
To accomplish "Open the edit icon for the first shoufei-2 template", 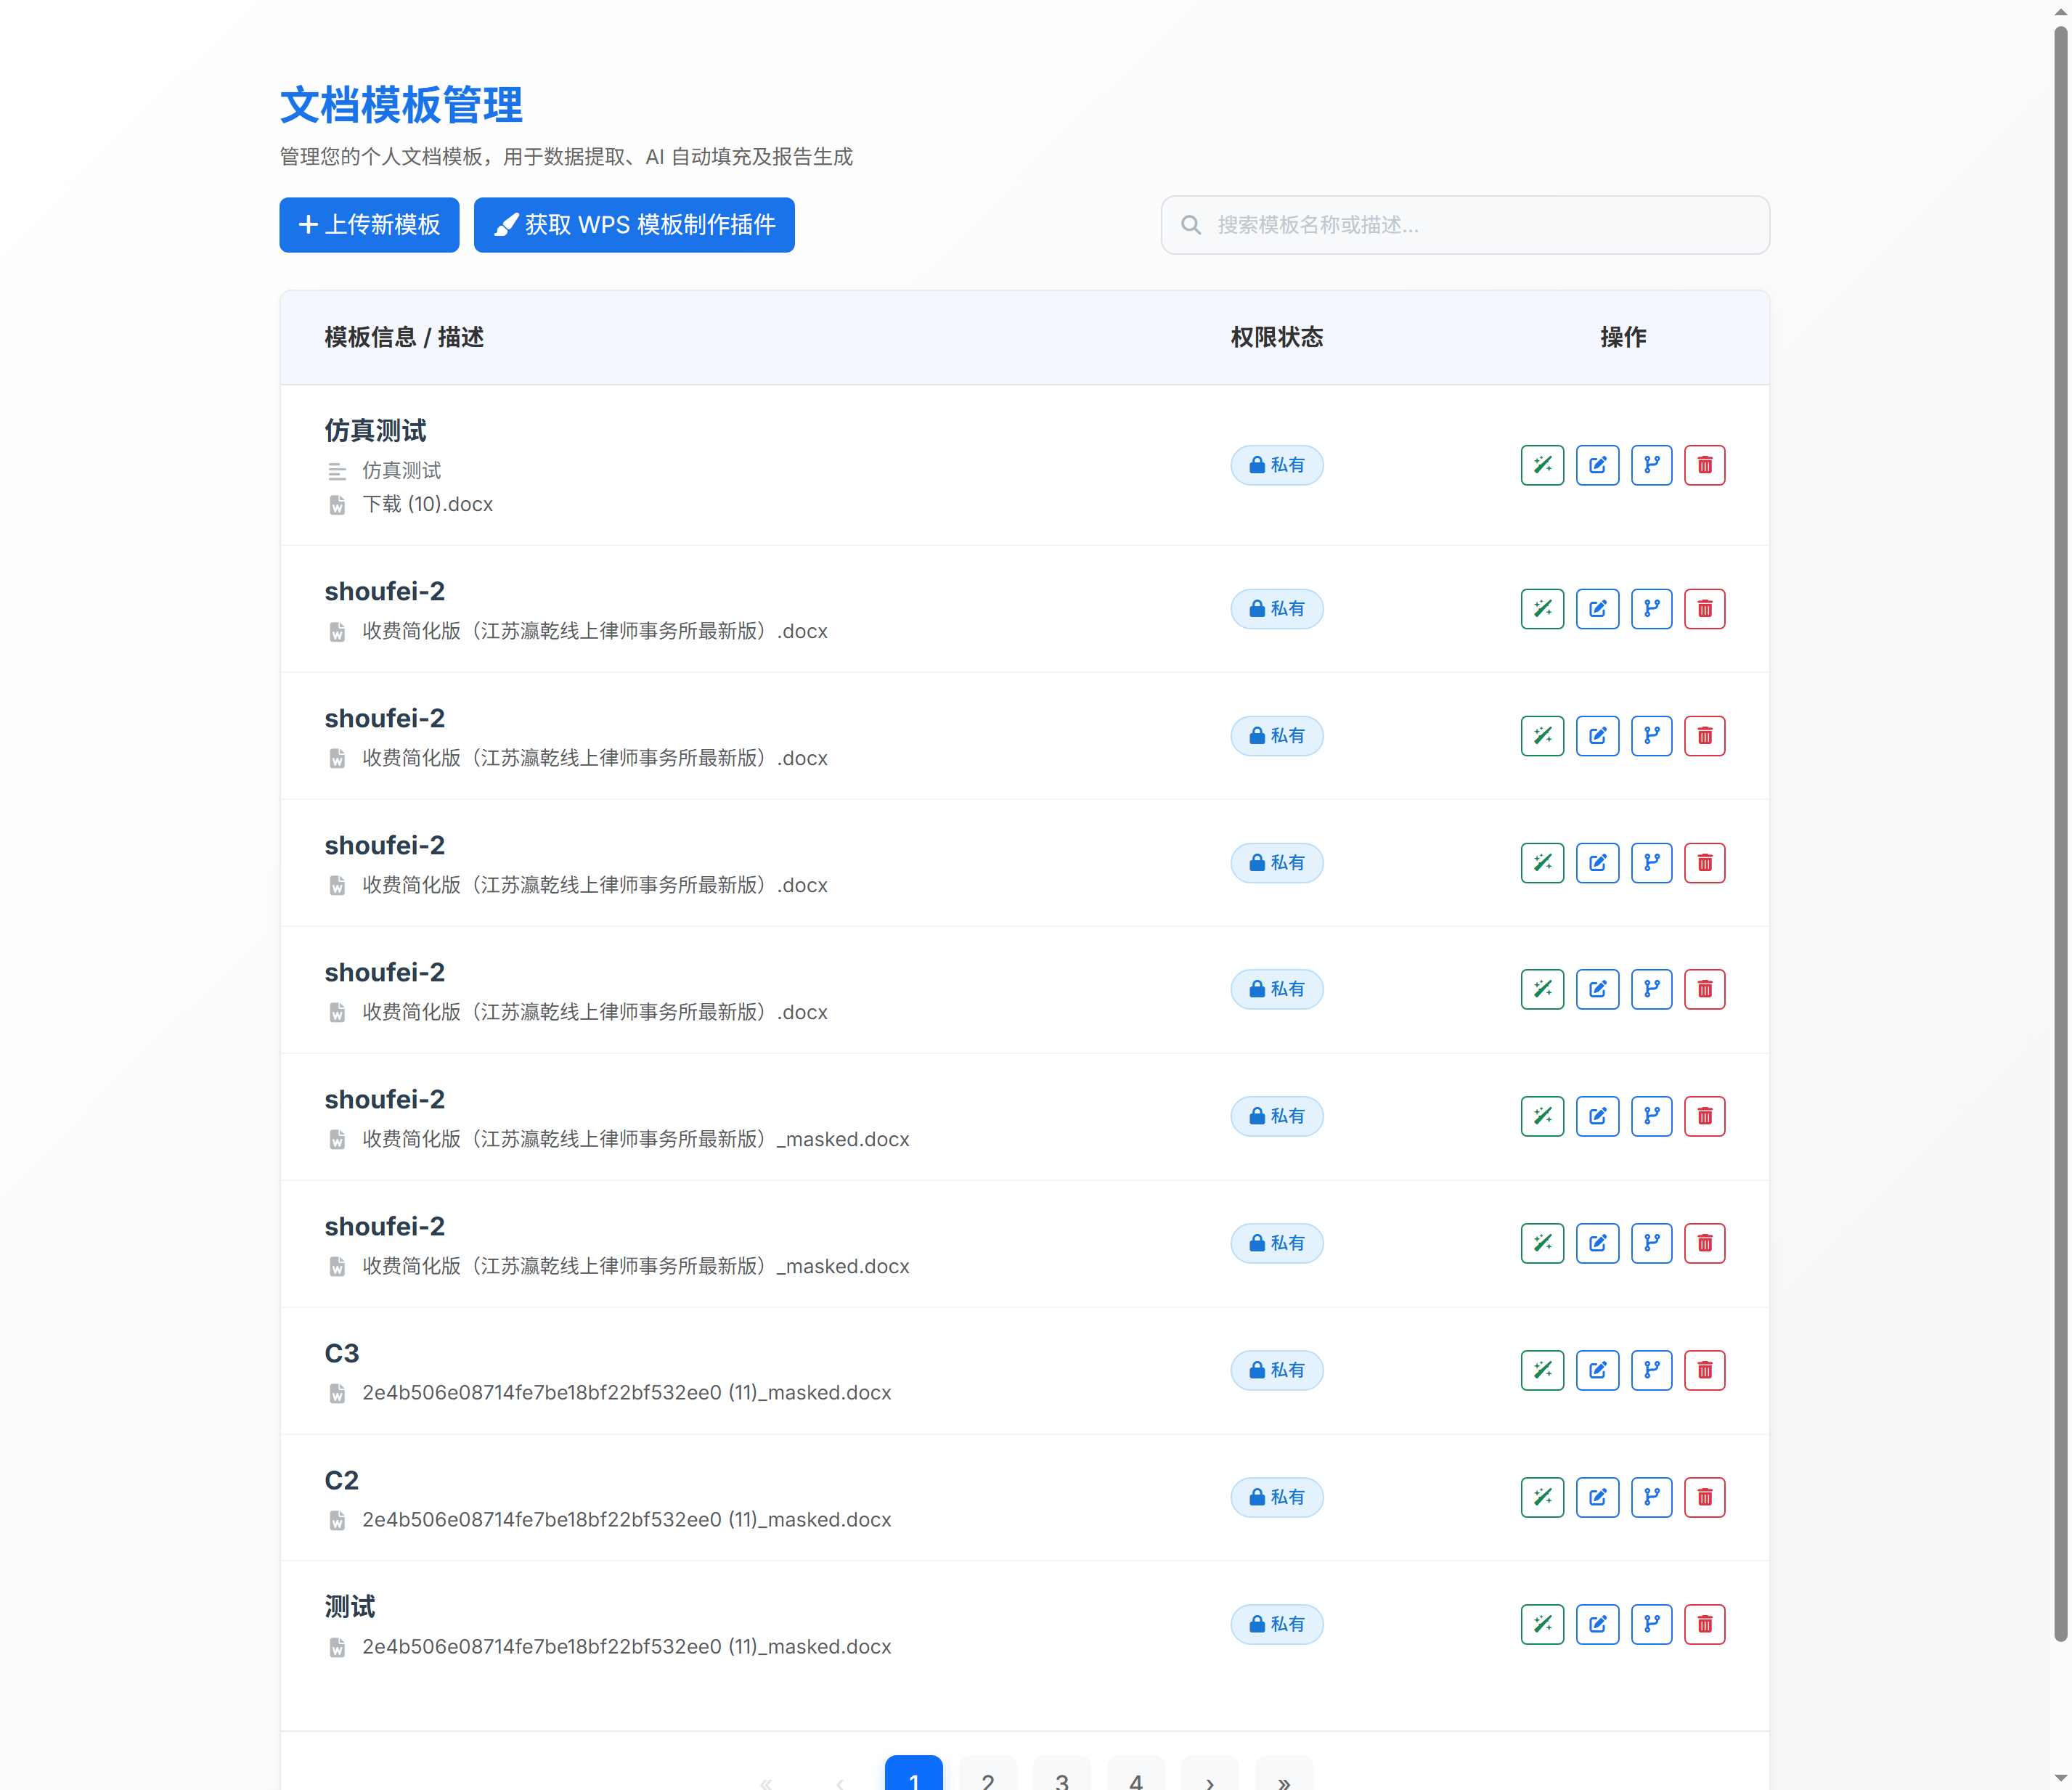I will 1597,608.
